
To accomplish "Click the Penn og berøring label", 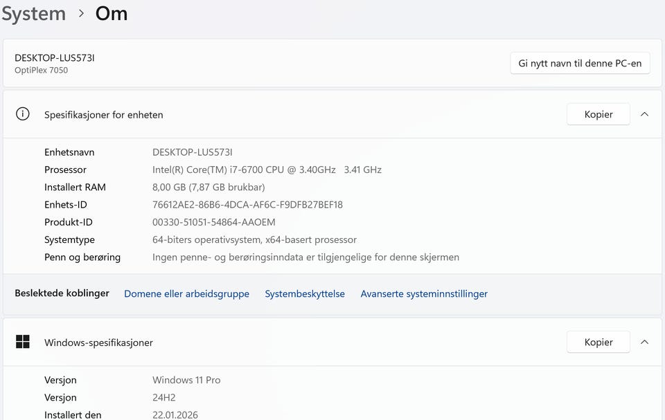I will coord(82,257).
